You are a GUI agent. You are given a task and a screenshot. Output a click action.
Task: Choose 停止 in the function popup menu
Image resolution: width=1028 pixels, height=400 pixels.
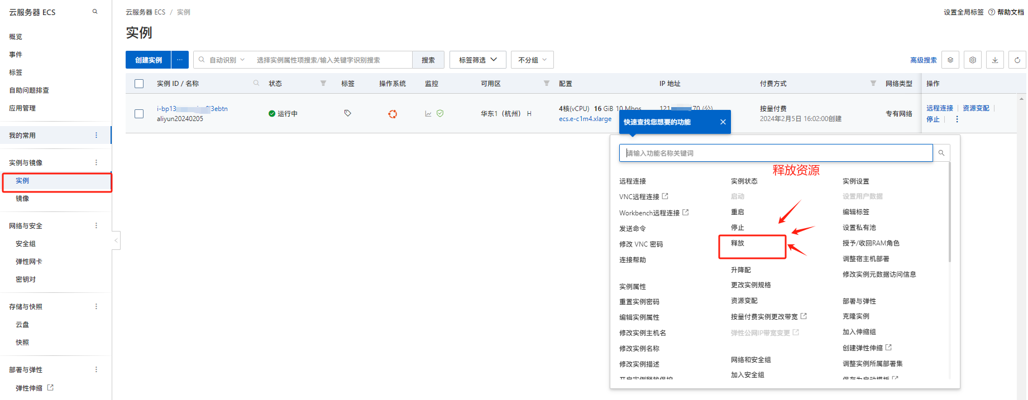(x=738, y=228)
